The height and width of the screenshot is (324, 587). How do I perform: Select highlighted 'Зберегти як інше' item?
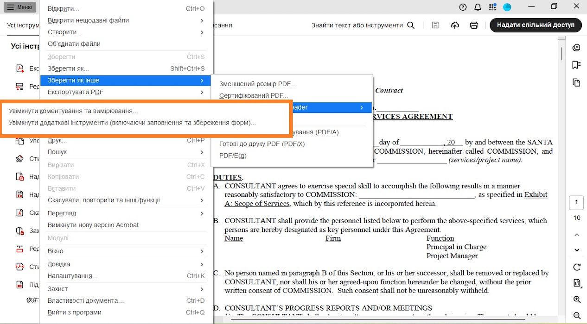[126, 80]
